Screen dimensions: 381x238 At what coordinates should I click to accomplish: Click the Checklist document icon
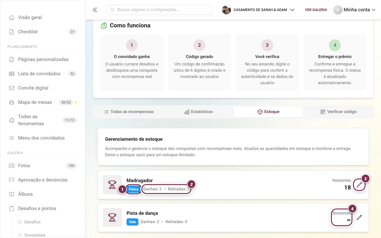(12, 32)
